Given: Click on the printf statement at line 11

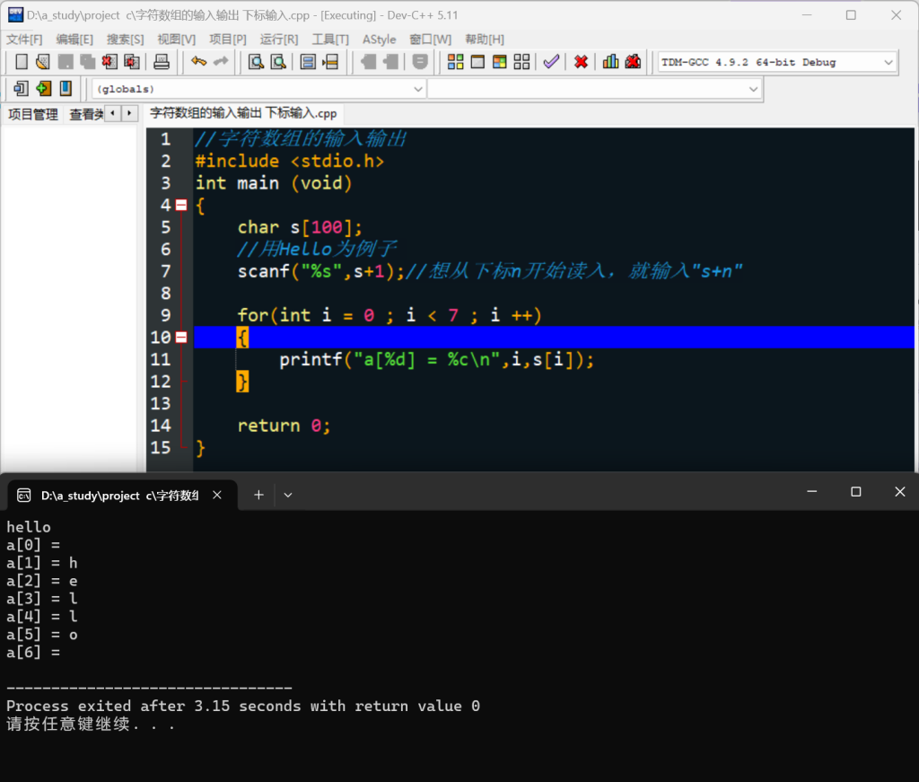Looking at the screenshot, I should click(436, 359).
